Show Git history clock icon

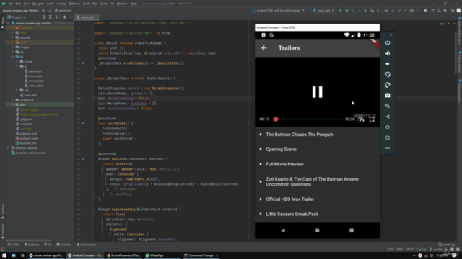pyautogui.click(x=411, y=11)
